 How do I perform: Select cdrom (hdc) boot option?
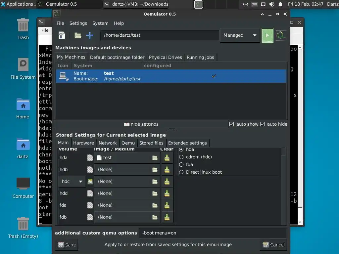tap(181, 157)
